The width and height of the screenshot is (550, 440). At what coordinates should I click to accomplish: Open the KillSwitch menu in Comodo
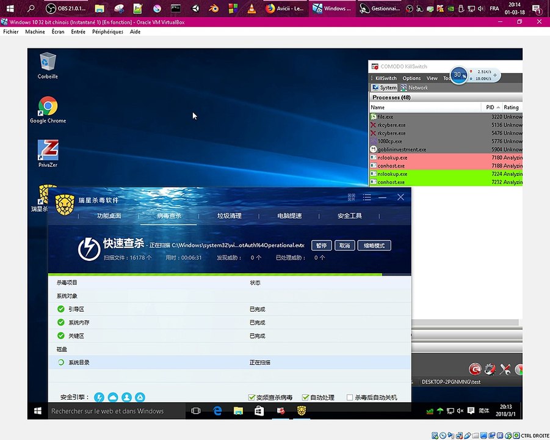tap(386, 78)
